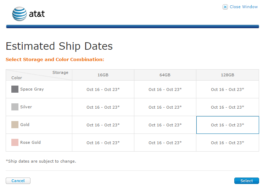Image resolution: width=263 pixels, height=185 pixels.
Task: Choose Rose Gold 64GB ship date cell
Action: tap(165, 143)
